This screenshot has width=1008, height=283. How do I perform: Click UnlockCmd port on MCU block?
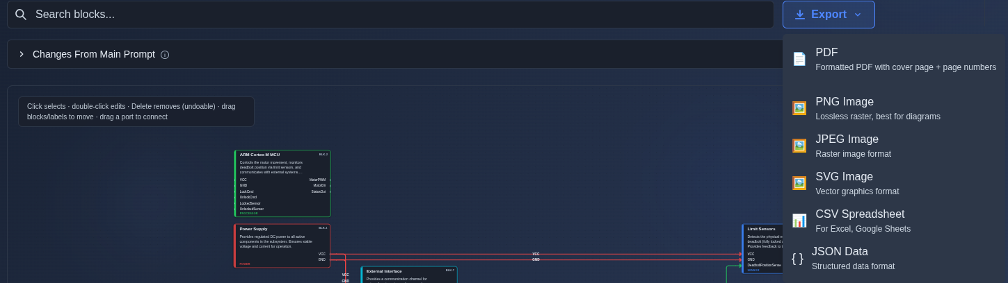(248, 197)
